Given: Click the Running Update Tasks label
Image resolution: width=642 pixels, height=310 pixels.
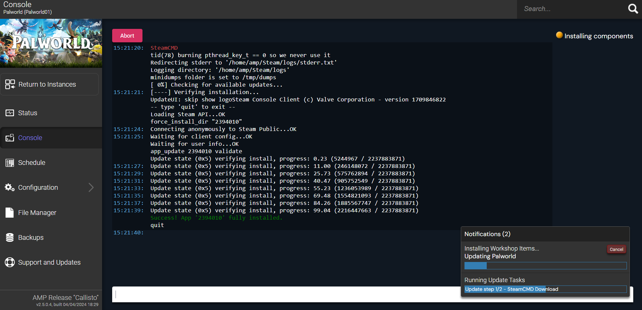Looking at the screenshot, I should [494, 280].
